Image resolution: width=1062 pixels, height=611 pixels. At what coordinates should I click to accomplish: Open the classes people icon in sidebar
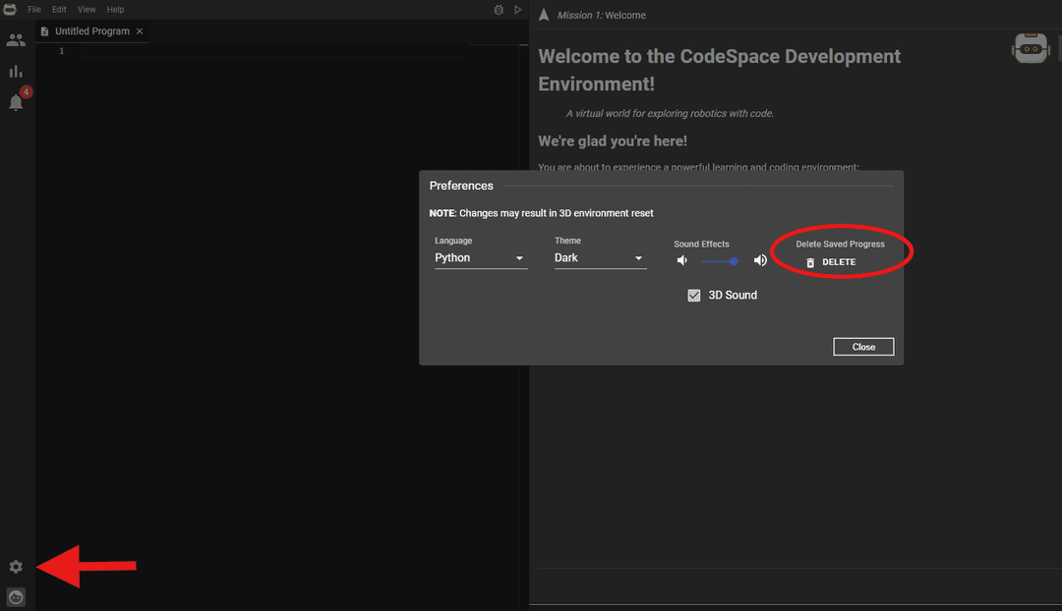[x=16, y=40]
